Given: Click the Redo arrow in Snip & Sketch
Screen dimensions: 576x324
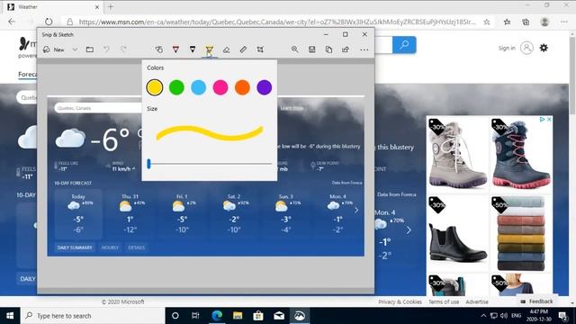Looking at the screenshot, I should click(x=123, y=49).
